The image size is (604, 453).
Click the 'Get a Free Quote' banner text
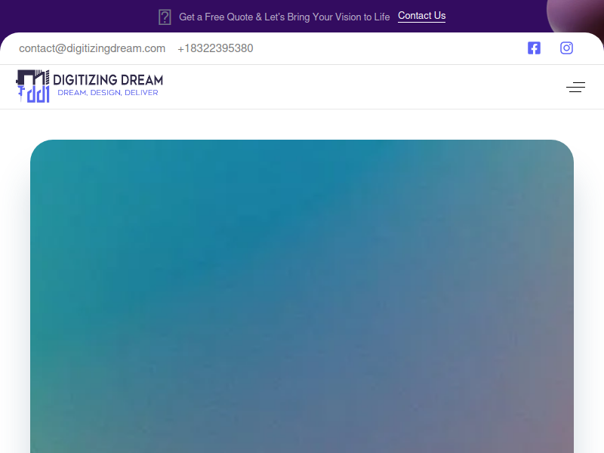[x=285, y=17]
